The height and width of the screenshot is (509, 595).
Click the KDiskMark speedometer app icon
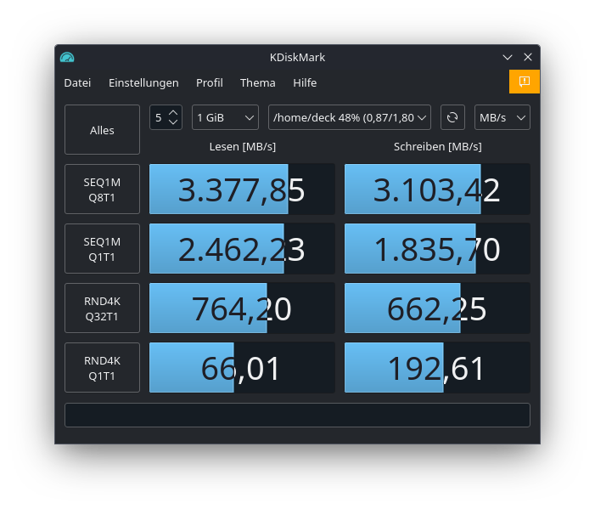tap(67, 57)
